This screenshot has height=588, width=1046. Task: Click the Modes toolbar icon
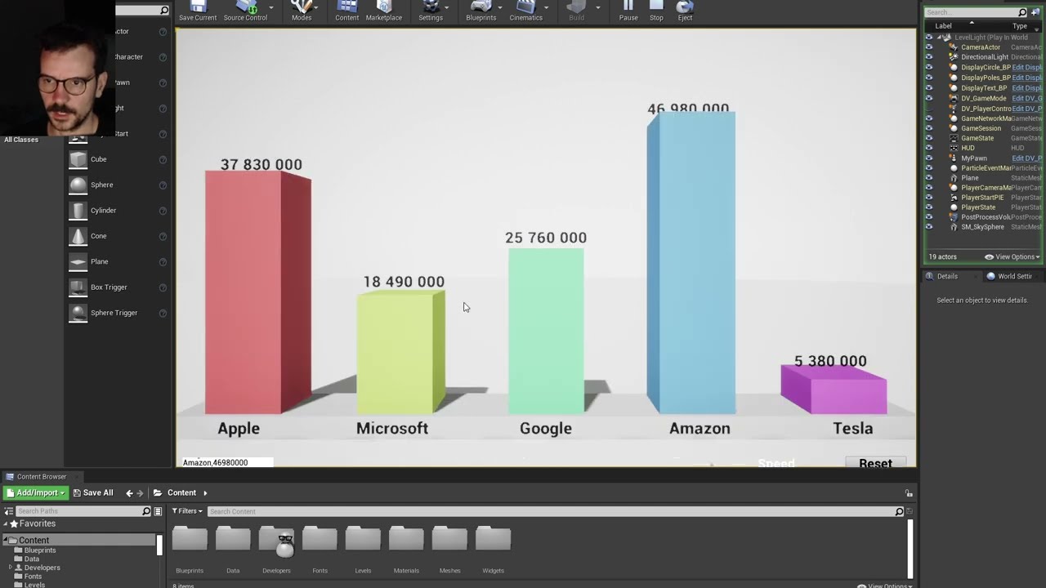pyautogui.click(x=302, y=11)
